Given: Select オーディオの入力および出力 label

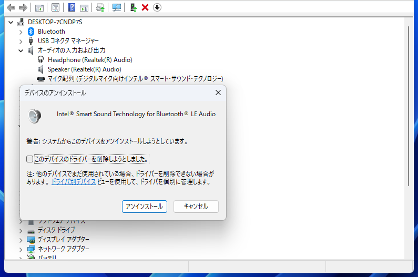Looking at the screenshot, I should [72, 50].
